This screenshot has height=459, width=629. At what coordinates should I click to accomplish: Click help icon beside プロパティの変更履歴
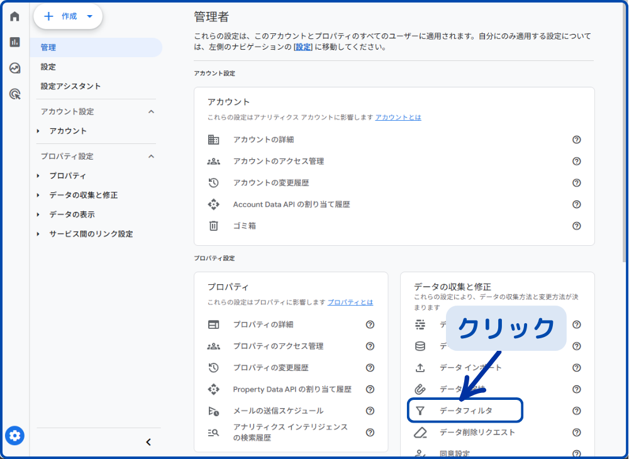coord(370,368)
